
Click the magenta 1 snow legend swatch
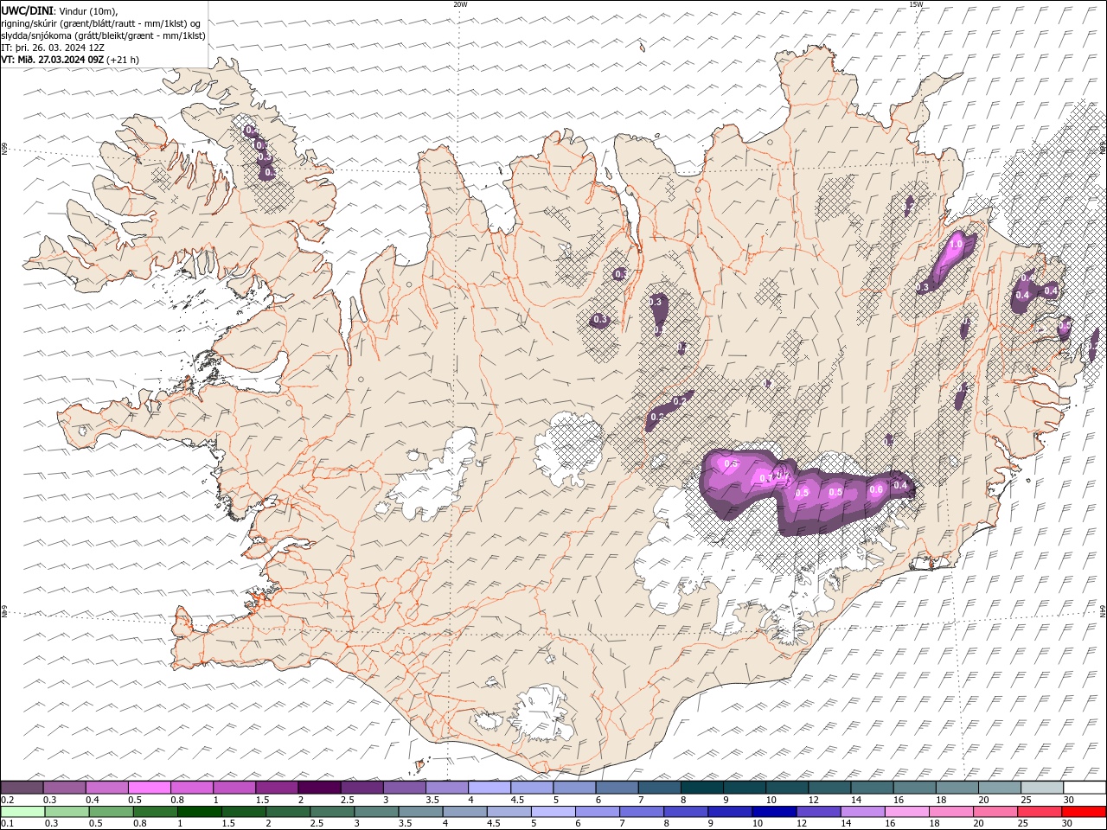point(234,787)
